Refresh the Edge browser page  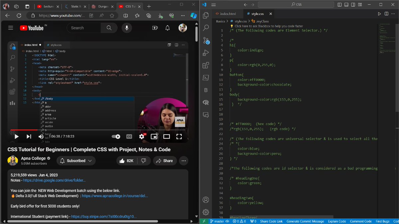click(x=19, y=16)
